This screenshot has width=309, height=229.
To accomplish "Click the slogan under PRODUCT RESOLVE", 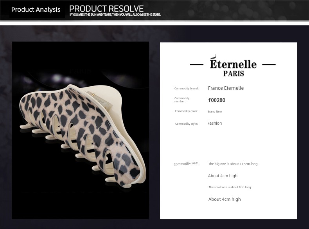I will coord(115,15).
